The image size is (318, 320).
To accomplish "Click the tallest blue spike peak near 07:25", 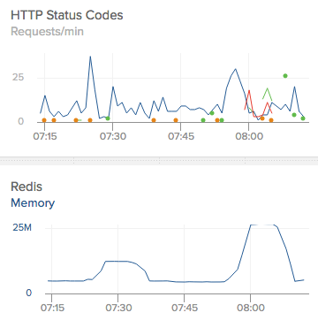I will (90, 57).
